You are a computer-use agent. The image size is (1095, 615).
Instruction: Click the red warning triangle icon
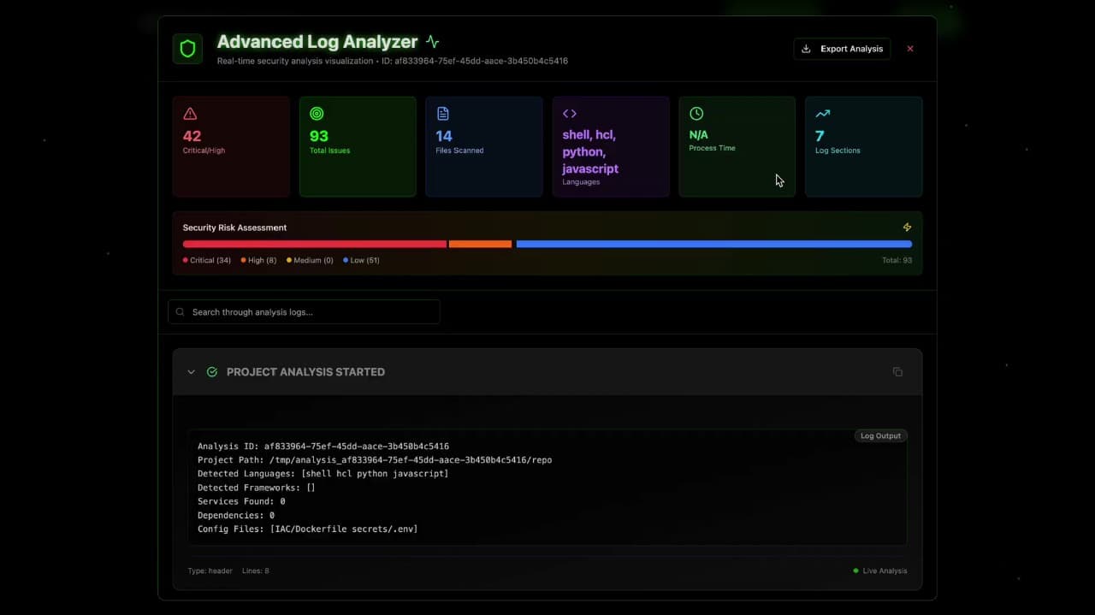click(x=190, y=114)
